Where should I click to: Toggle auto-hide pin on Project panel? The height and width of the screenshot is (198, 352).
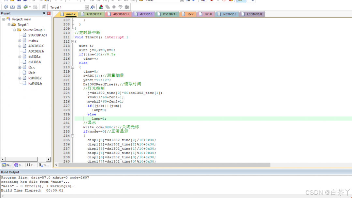44,13
